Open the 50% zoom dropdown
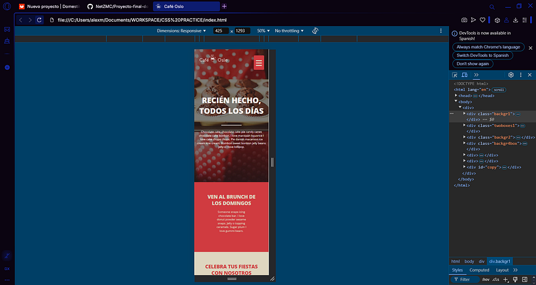The height and width of the screenshot is (285, 536). tap(263, 31)
